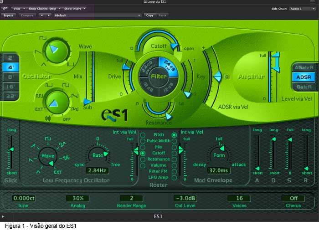This screenshot has height=231, width=319.
Task: Click the Bypass button
Action: tap(9, 15)
